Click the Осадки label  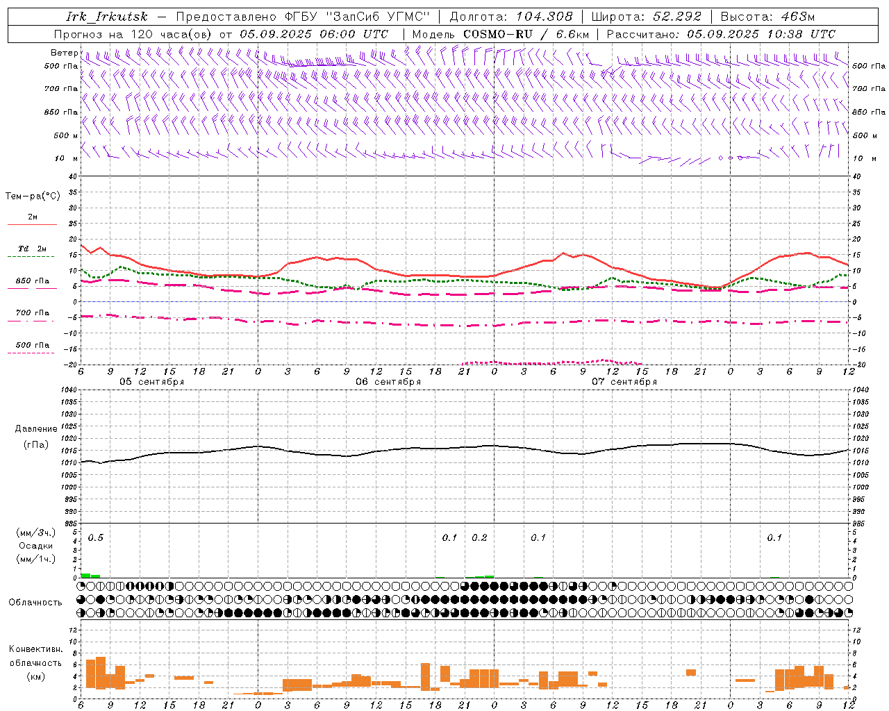click(x=36, y=546)
